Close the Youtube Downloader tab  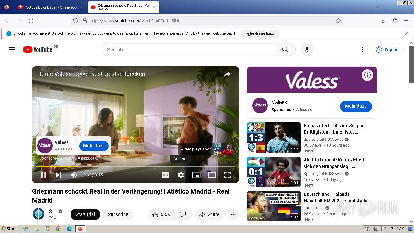[x=81, y=7]
